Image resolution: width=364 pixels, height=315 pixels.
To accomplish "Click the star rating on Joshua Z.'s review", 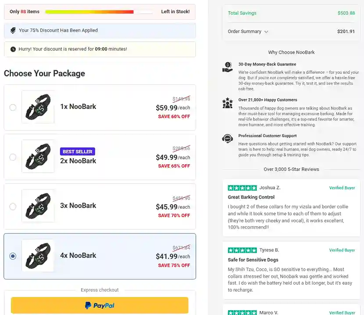I will 242,187.
